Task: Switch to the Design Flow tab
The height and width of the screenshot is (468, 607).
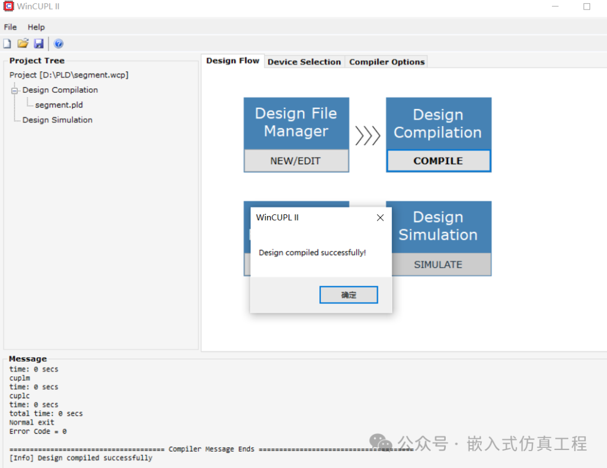Action: coord(233,61)
